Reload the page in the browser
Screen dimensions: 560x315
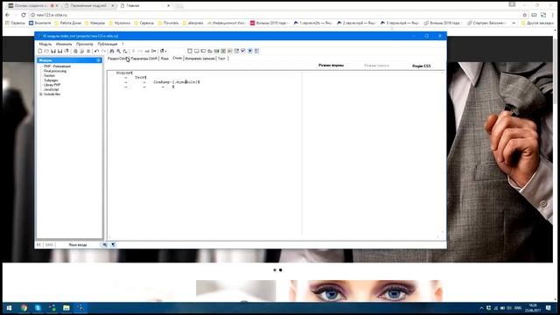coord(24,15)
